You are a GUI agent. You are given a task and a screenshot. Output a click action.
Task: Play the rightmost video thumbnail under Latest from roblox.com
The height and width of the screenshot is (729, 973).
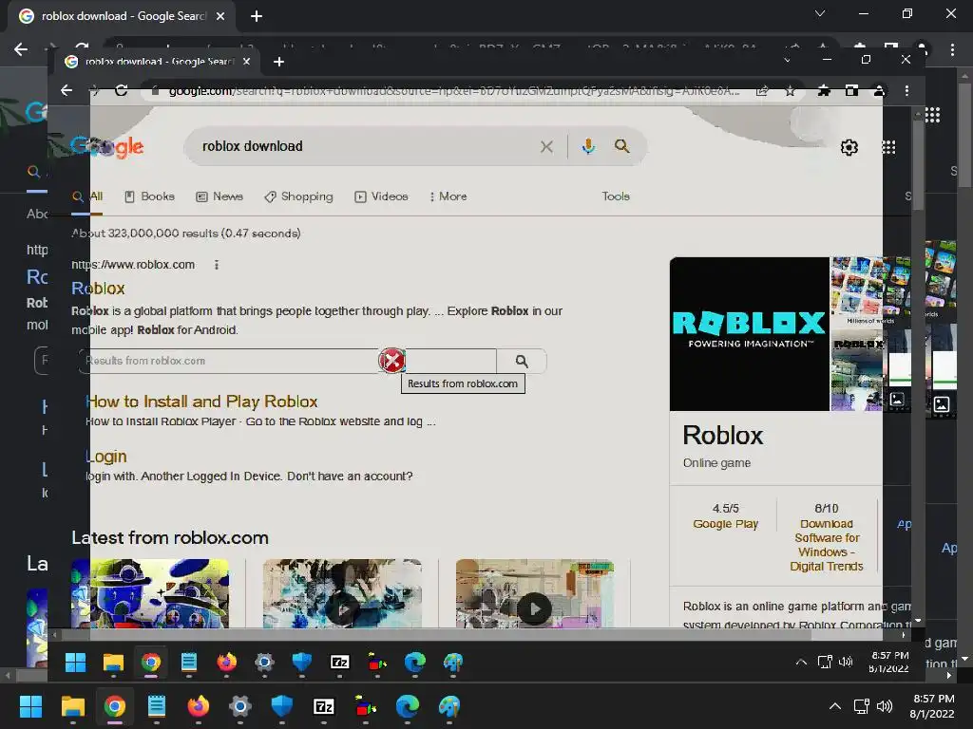(x=534, y=595)
